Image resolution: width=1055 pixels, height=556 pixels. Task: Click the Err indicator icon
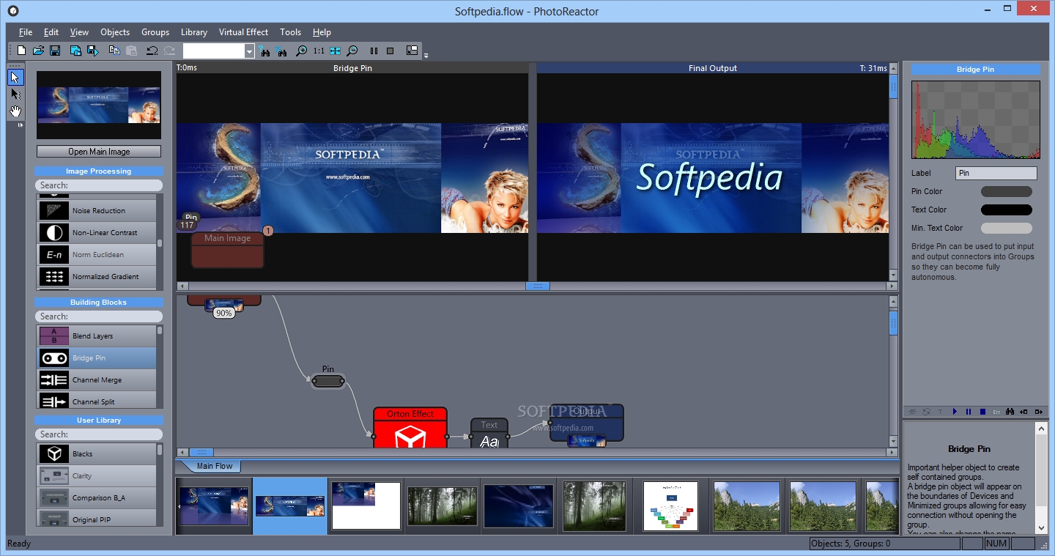(x=996, y=412)
